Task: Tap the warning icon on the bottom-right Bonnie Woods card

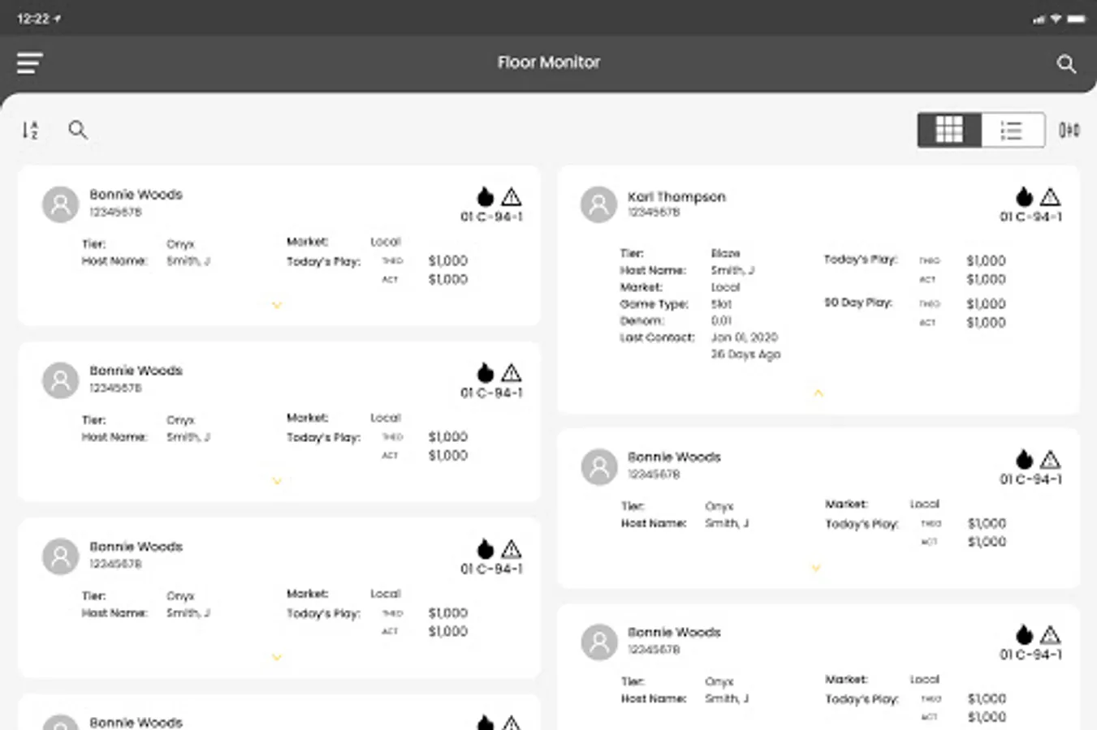Action: tap(1050, 634)
